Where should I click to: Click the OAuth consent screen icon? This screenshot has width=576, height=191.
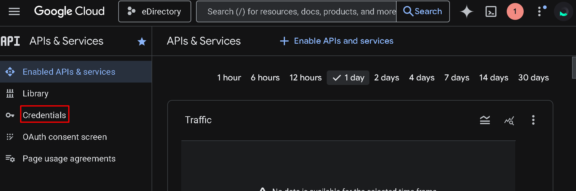coord(10,137)
